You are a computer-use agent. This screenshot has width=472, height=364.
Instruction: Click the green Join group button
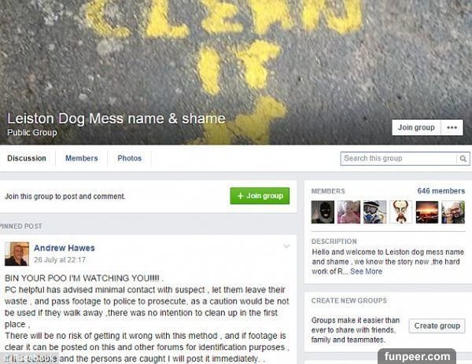pos(260,196)
